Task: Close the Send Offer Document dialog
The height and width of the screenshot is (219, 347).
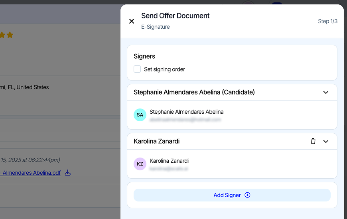Action: [x=132, y=21]
